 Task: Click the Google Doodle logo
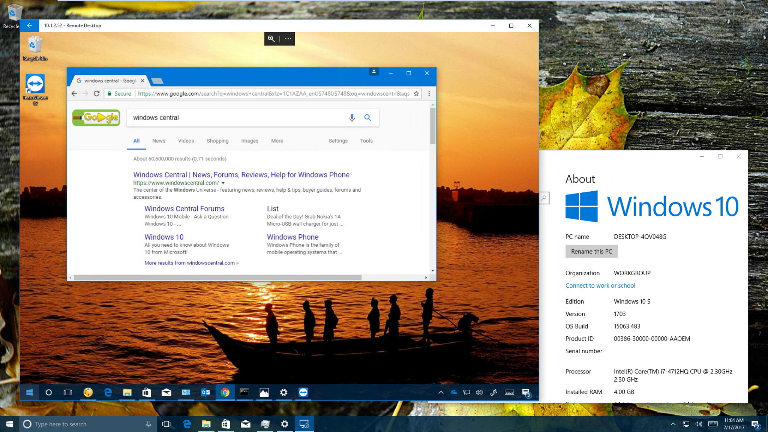click(x=96, y=118)
